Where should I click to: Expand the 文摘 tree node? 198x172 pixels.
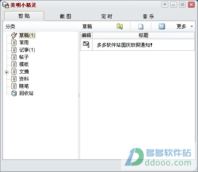[6, 72]
